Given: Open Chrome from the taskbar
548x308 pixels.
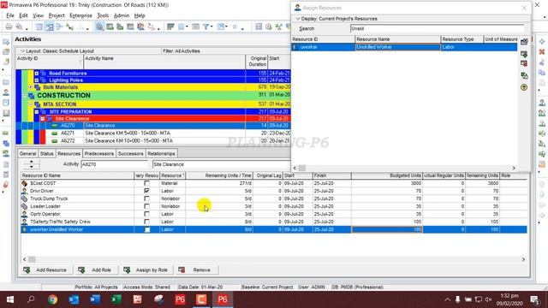Looking at the screenshot, I should (x=52, y=299).
